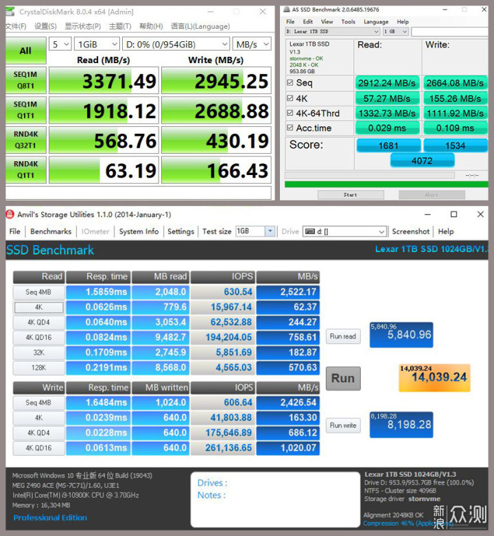Open the MB/s unit dropdown

point(252,44)
